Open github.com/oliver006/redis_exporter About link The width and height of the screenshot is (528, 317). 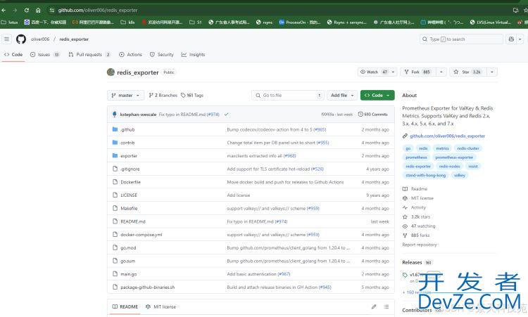point(447,136)
